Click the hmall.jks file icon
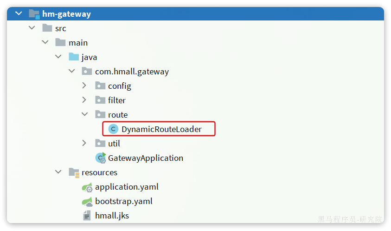Image resolution: width=391 pixels, height=231 pixels. [87, 216]
